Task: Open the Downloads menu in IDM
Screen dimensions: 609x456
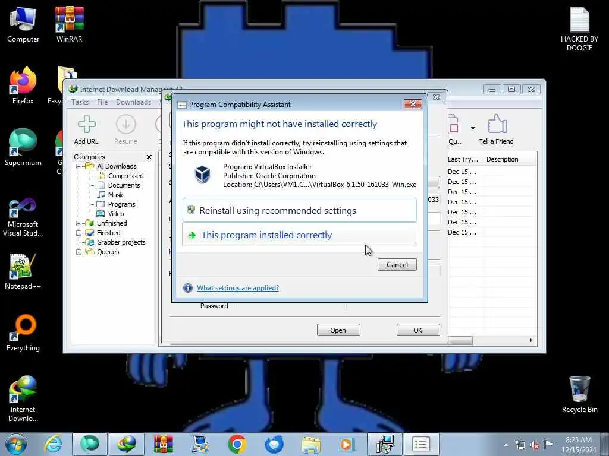Action: tap(133, 102)
